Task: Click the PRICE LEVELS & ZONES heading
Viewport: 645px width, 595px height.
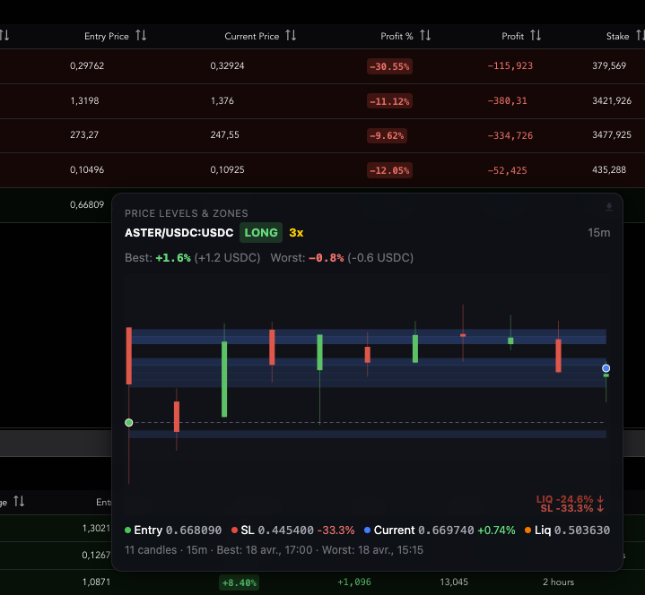Action: (187, 213)
